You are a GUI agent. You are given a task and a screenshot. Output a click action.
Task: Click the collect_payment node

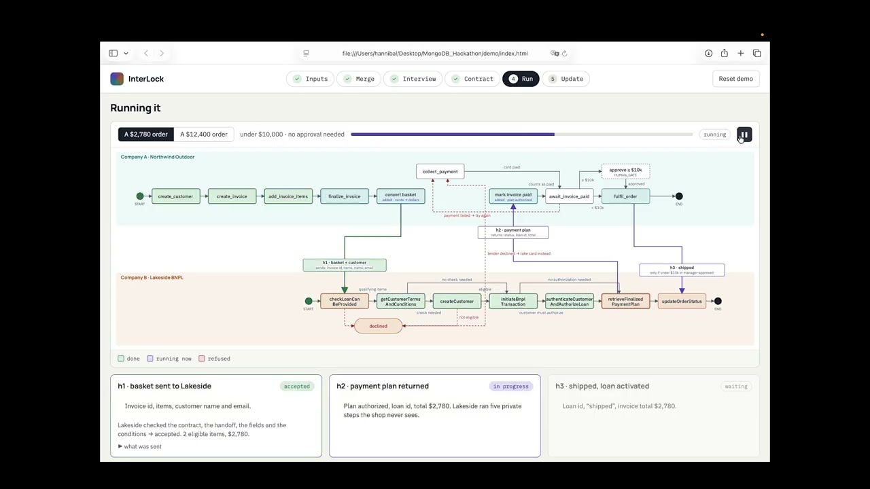click(440, 171)
